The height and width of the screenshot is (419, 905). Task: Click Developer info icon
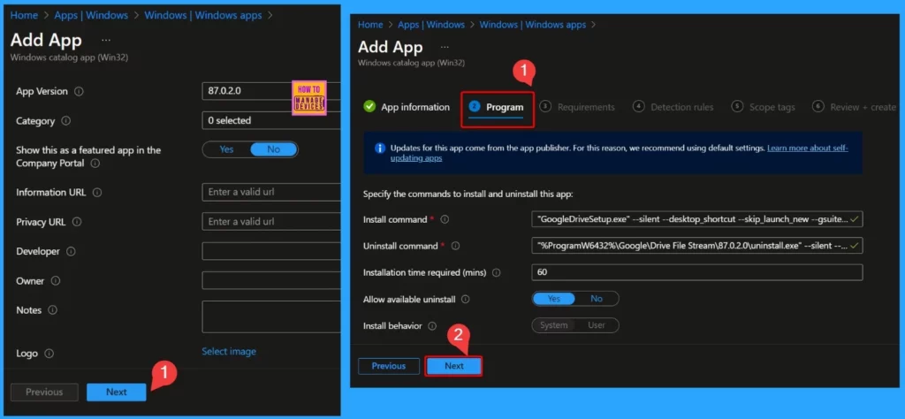tap(71, 252)
